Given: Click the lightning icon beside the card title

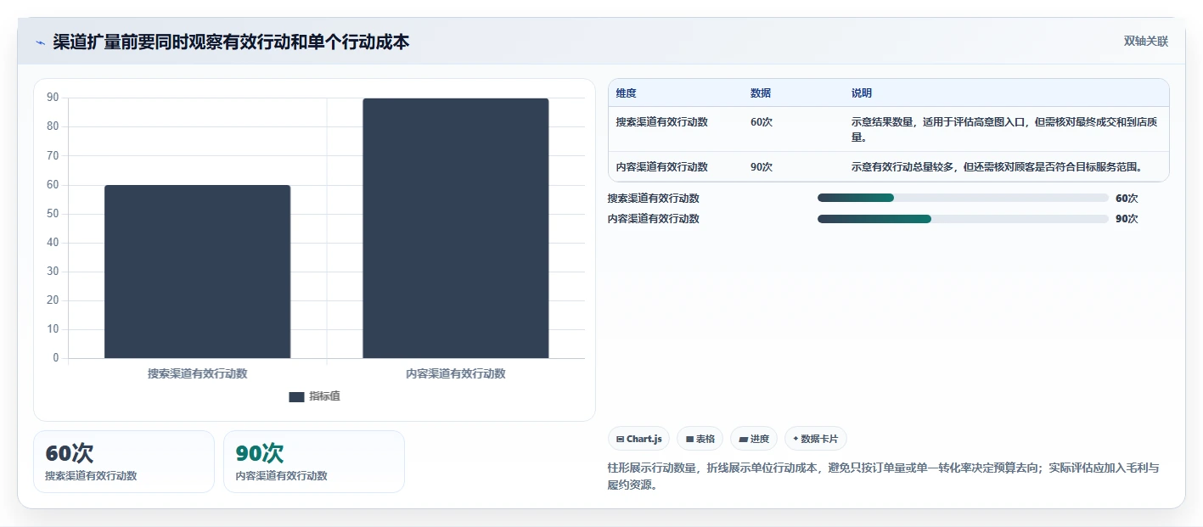Looking at the screenshot, I should pos(41,42).
